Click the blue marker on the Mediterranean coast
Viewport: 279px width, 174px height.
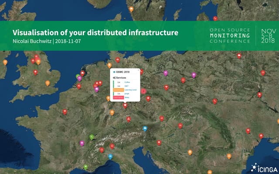coord(110,156)
